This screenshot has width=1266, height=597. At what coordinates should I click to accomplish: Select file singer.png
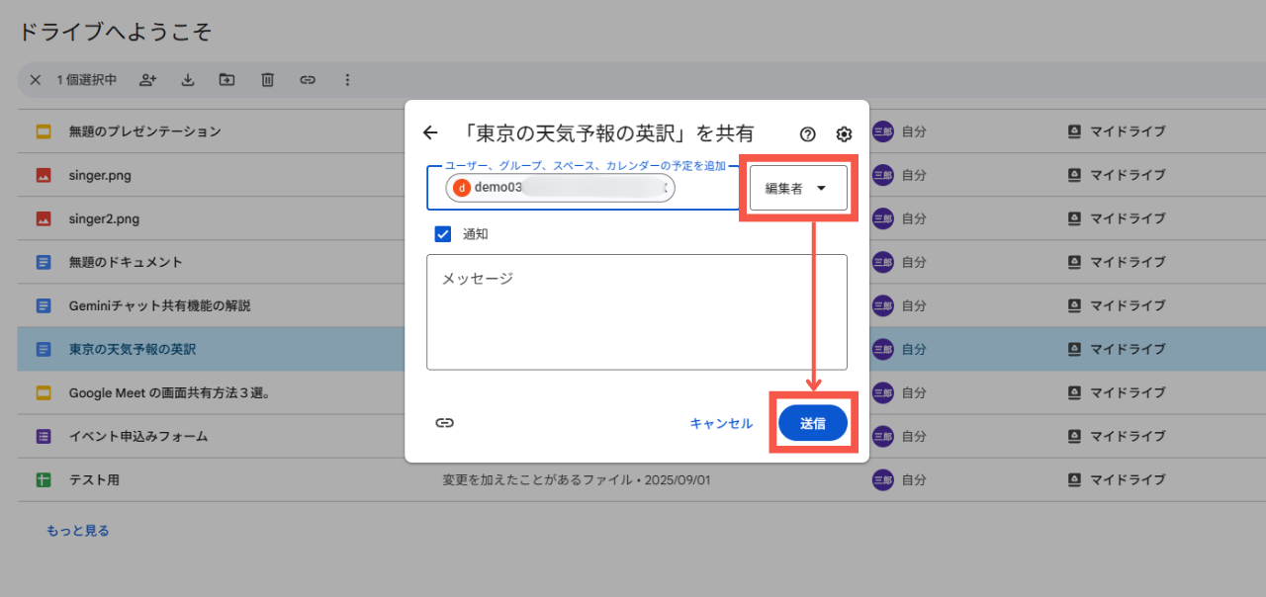100,175
